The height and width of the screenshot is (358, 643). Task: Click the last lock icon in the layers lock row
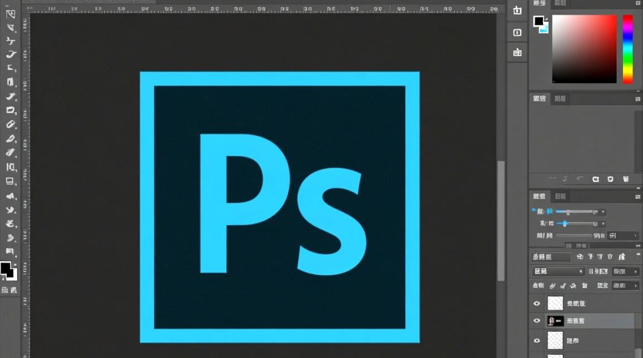(584, 286)
